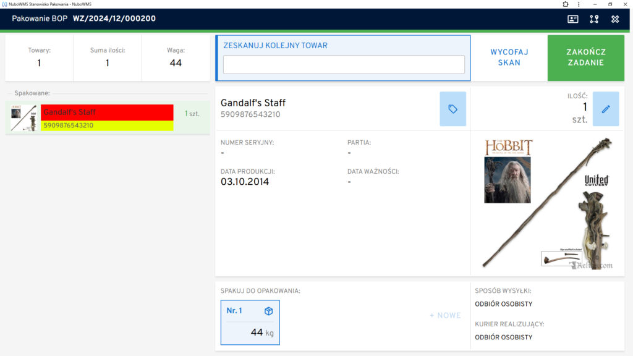Click the box icon in package Nr. 1
633x356 pixels.
(x=268, y=311)
